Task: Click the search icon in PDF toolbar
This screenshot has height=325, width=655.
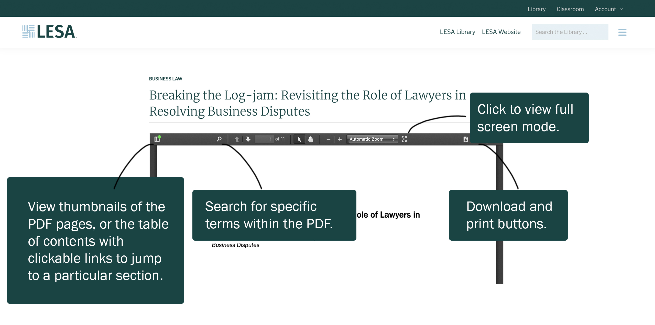Action: [x=218, y=139]
